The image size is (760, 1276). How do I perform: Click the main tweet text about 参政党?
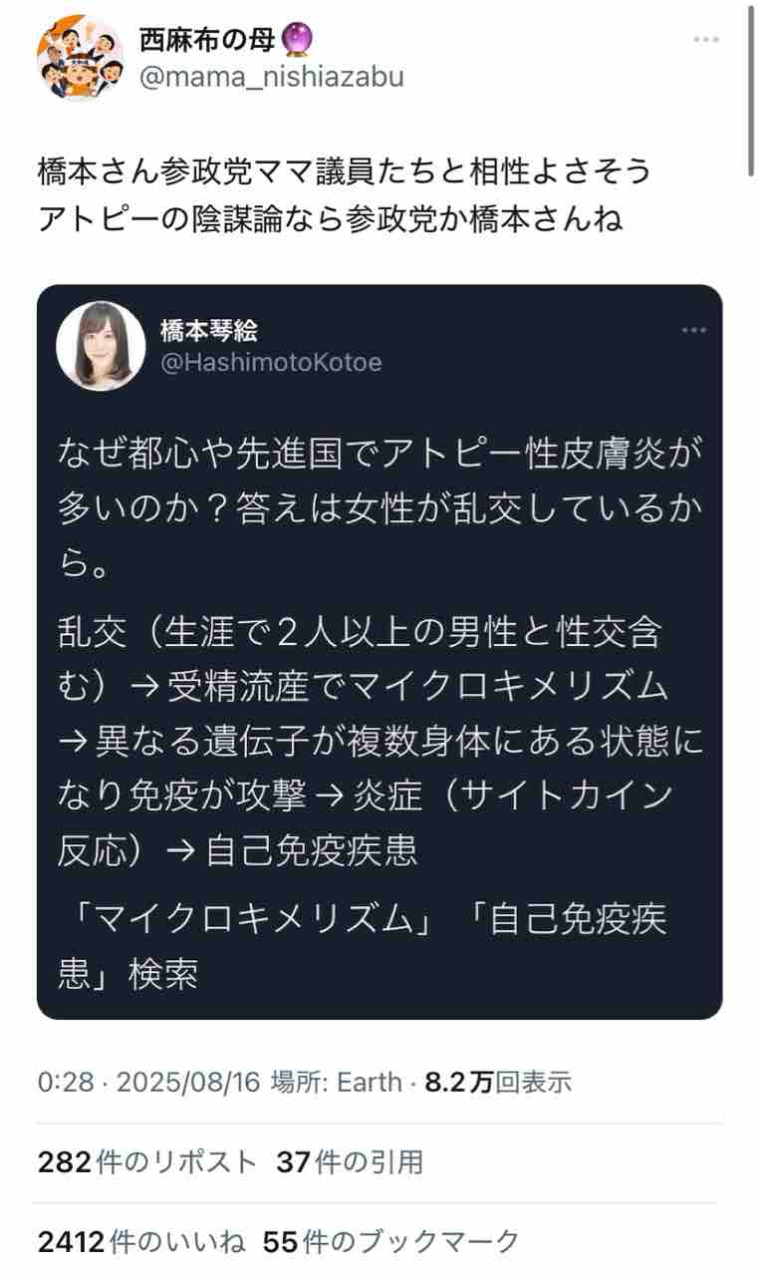[345, 194]
